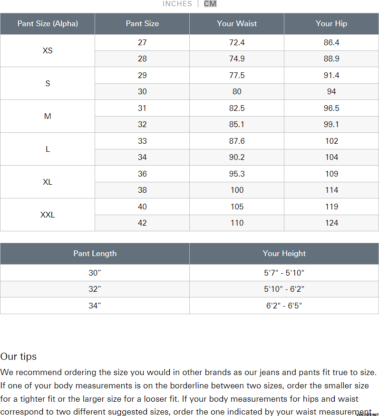The image size is (379, 416).
Task: Click the 96.5 hip measurement
Action: [x=331, y=108]
